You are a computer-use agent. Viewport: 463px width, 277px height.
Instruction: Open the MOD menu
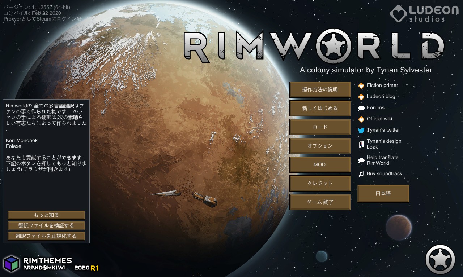pyautogui.click(x=320, y=164)
